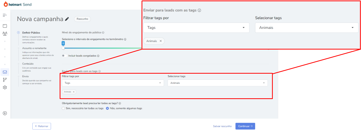Click the Enviar para leads com as tags heading
The height and width of the screenshot is (137, 361).
point(80,71)
